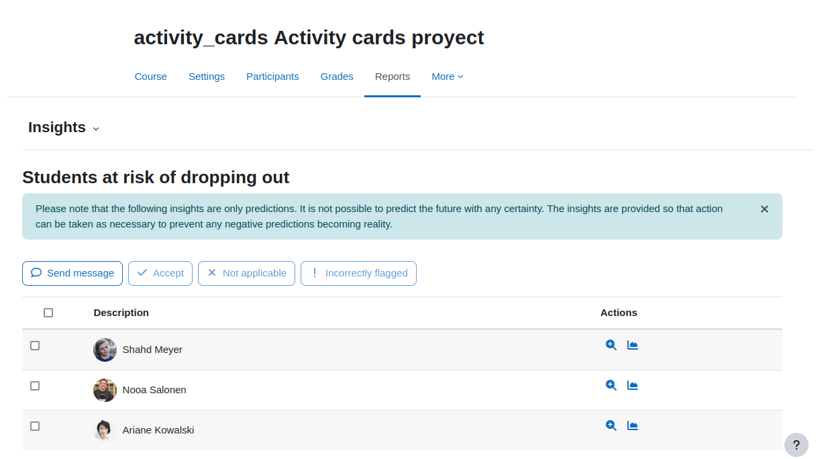824x459 pixels.
Task: Switch to the Participants tab
Action: pyautogui.click(x=272, y=76)
